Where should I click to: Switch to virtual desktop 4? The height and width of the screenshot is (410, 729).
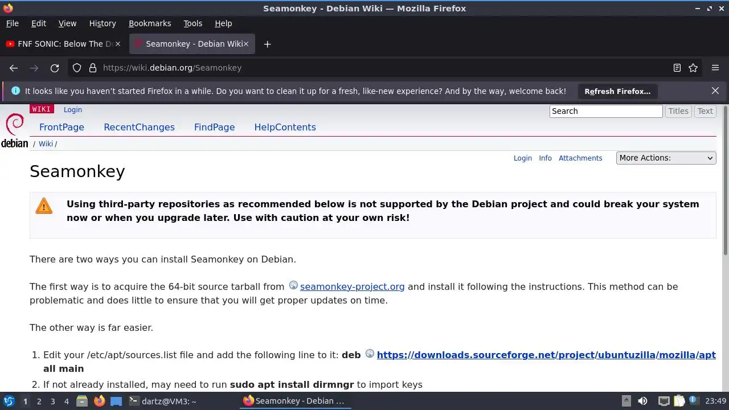point(66,401)
